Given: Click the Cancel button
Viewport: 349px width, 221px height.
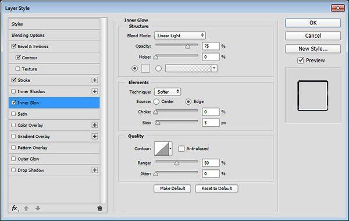Looking at the screenshot, I should (313, 35).
